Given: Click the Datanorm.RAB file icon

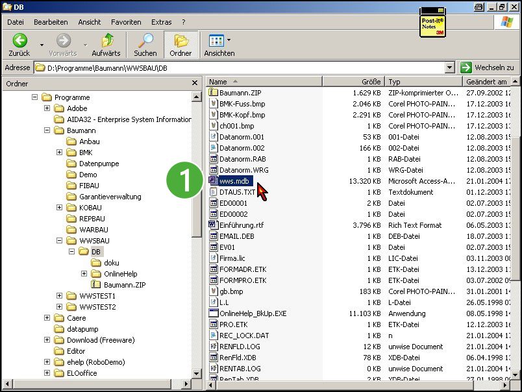Looking at the screenshot, I should (213, 158).
